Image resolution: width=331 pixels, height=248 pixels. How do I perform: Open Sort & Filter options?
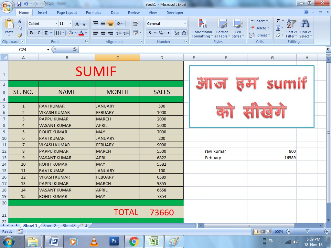[291, 28]
